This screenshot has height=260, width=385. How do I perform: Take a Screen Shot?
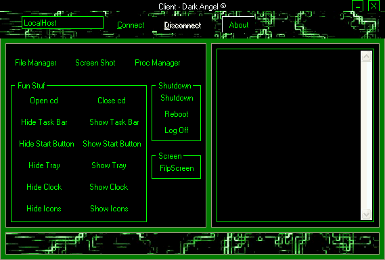tap(95, 63)
